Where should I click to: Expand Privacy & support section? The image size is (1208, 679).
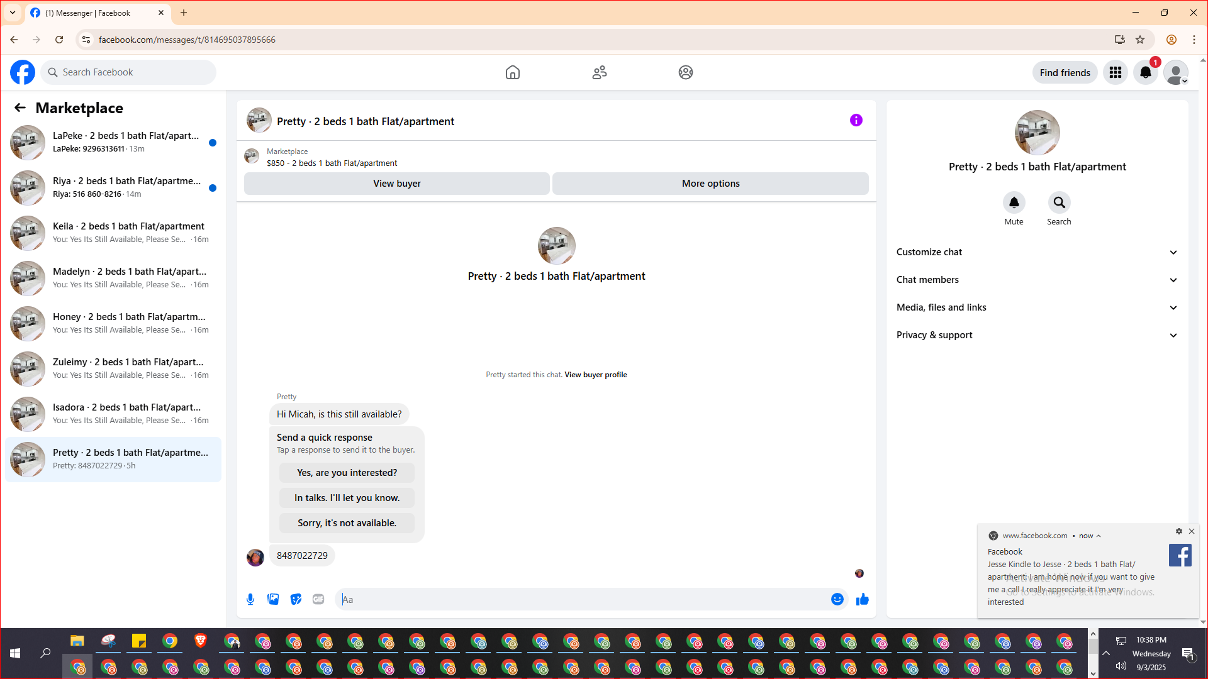[1037, 335]
